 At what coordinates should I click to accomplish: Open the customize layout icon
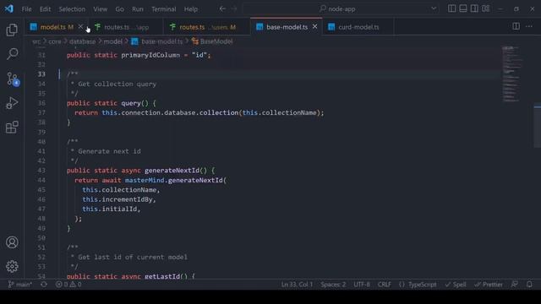[486, 8]
